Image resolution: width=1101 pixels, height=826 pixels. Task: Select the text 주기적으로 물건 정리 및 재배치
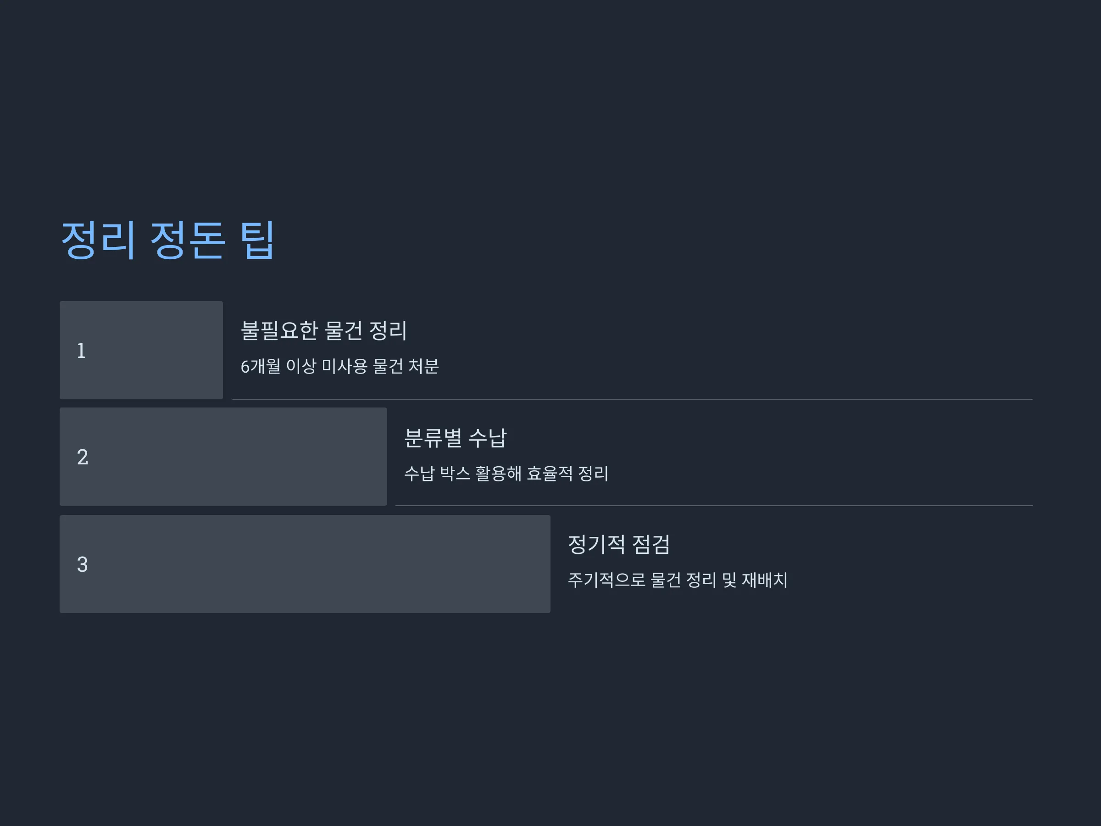tap(678, 580)
